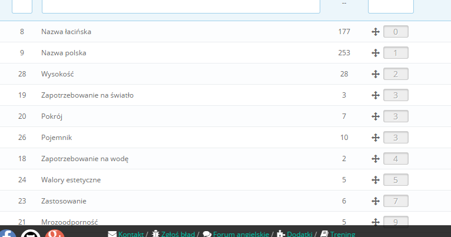
Task: Click book icon beside Trening
Action: 324,233
